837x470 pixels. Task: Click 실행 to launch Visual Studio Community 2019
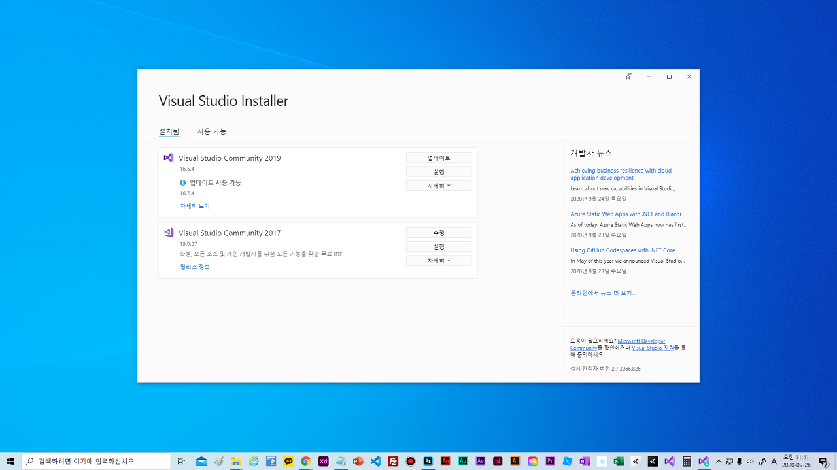(439, 171)
